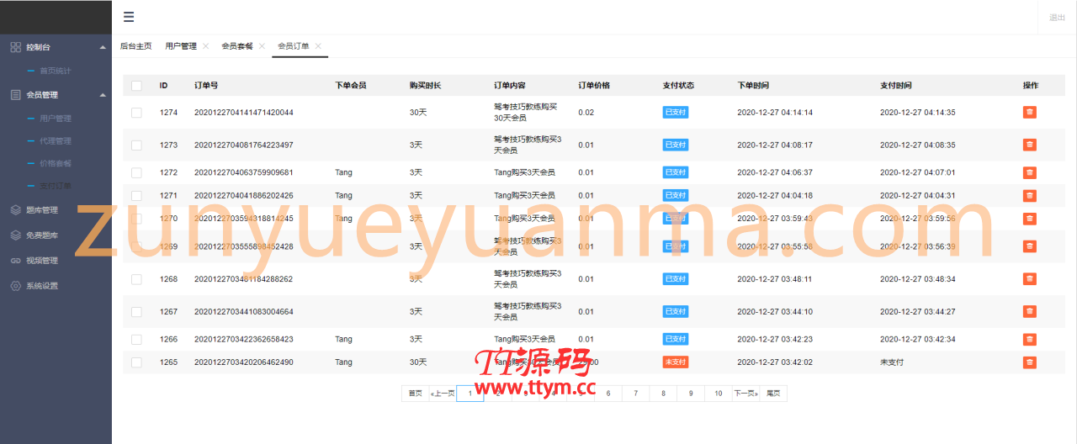Check the row checkbox for order 1267
The image size is (1077, 444).
136,311
